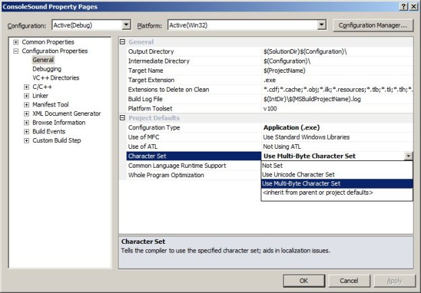Click the help question mark button
The width and height of the screenshot is (421, 293).
pos(402,6)
